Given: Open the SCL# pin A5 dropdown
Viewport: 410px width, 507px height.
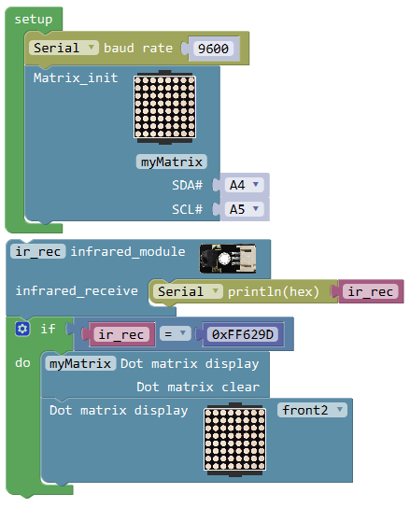Looking at the screenshot, I should pyautogui.click(x=245, y=209).
